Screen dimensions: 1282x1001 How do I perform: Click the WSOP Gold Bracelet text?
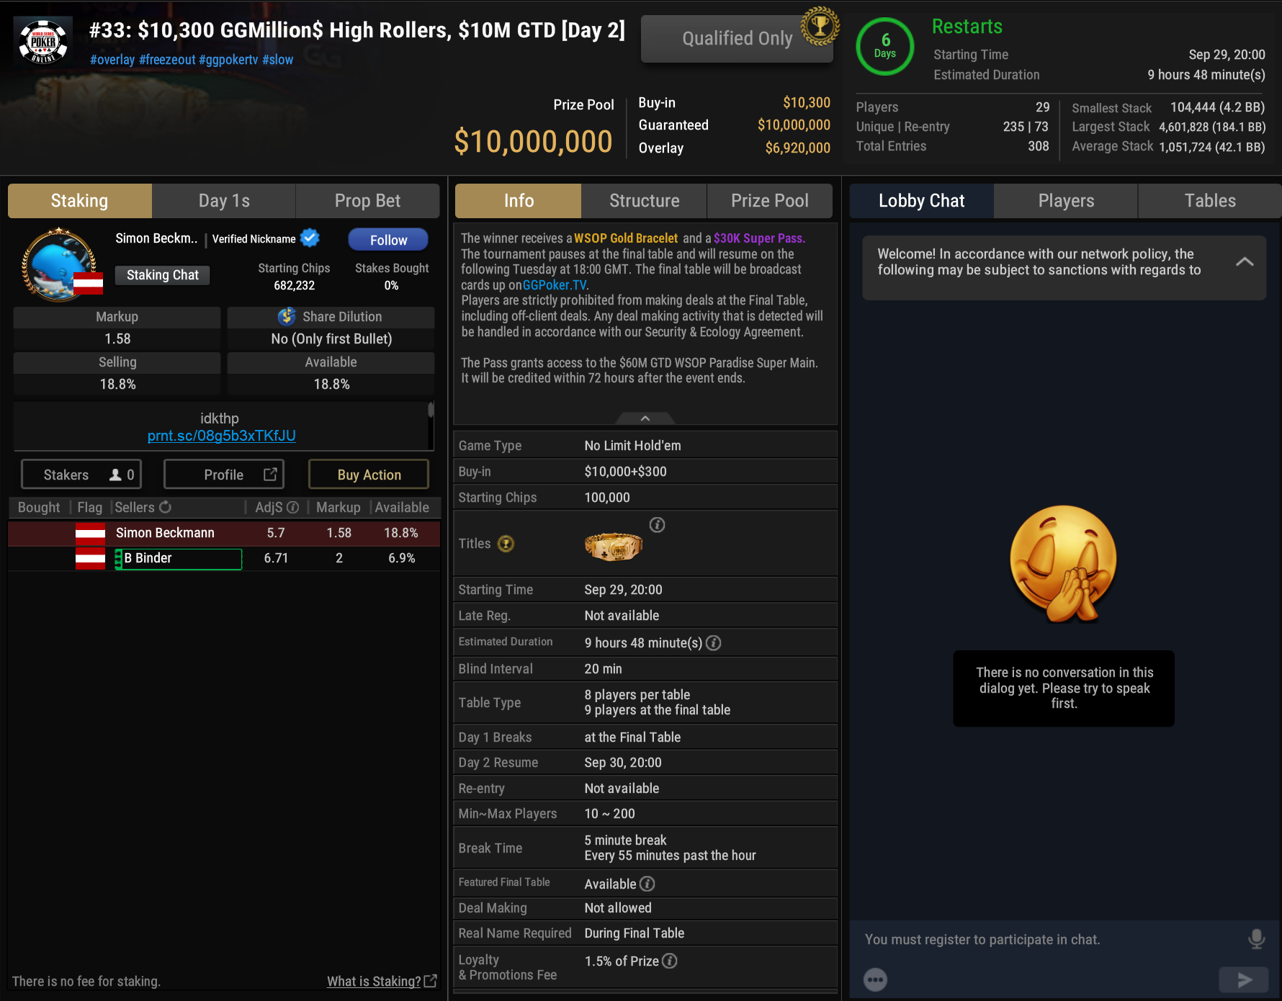[x=626, y=238]
